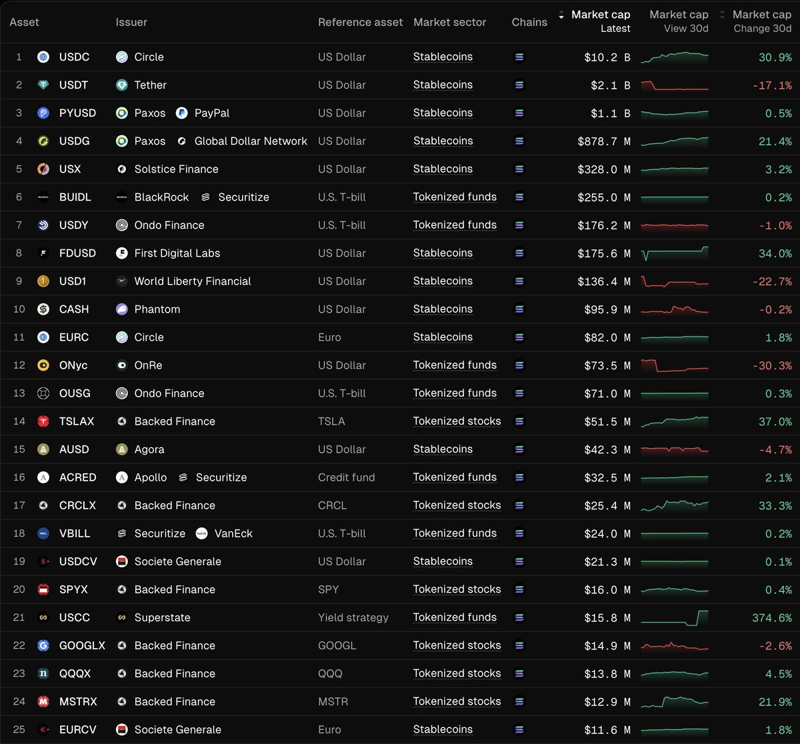The height and width of the screenshot is (744, 800).
Task: Click the USCC 30d market cap sparkline
Action: pos(675,617)
